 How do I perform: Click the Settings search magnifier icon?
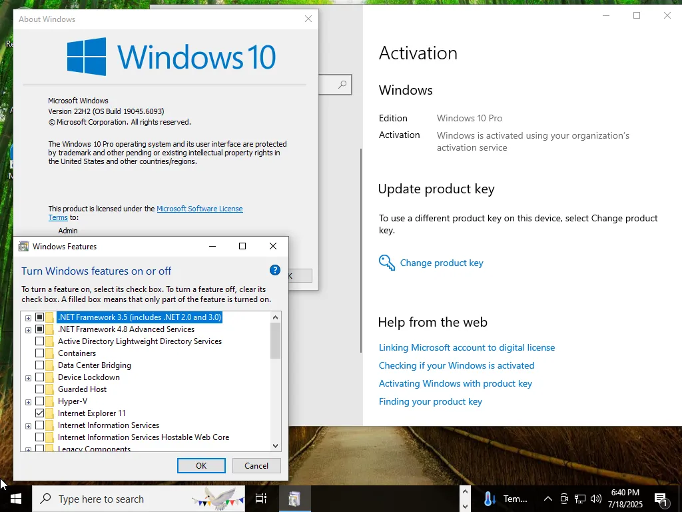coord(343,85)
